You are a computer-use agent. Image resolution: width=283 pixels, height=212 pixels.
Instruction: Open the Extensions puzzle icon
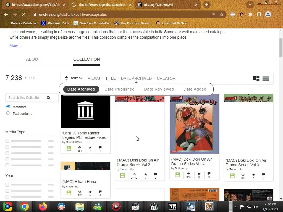pos(250,14)
